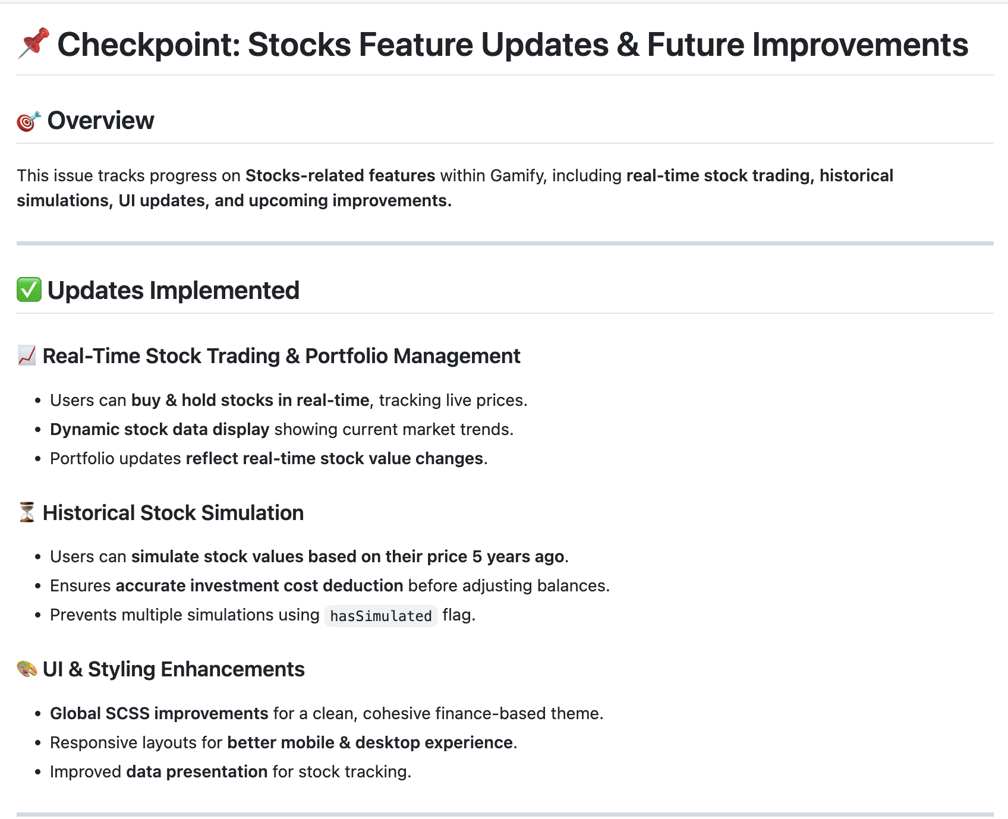The image size is (1008, 819).
Task: Click the hasSimulated inline code snippet
Action: (381, 616)
